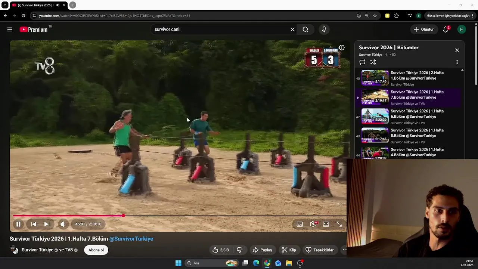Toggle playlist loop
The image size is (478, 269).
[x=362, y=62]
